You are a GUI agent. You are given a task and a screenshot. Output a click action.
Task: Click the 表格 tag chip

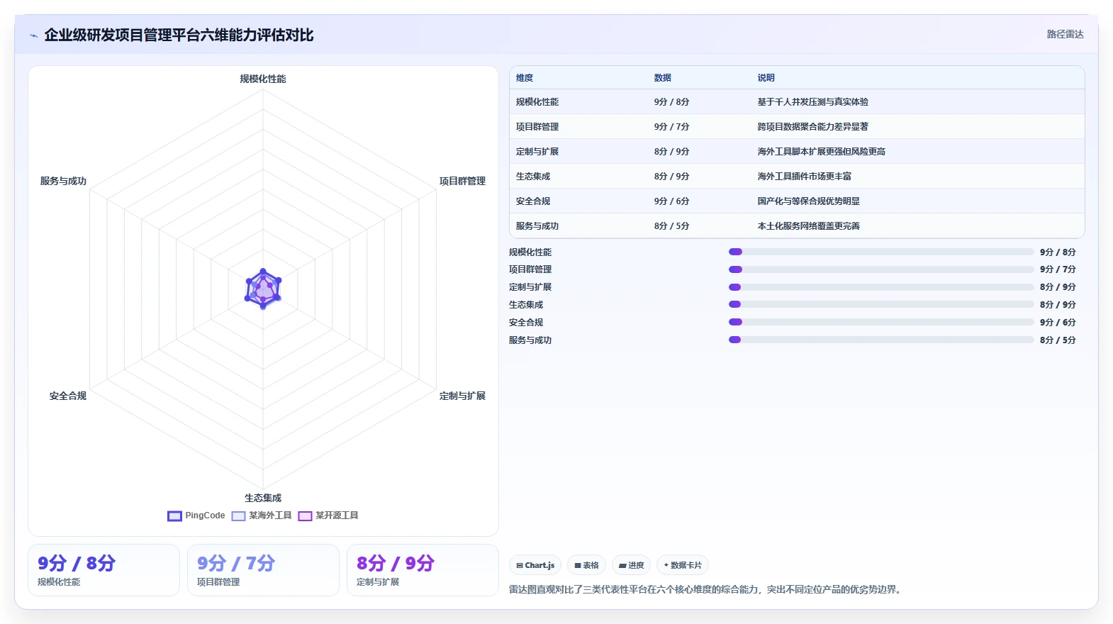tap(586, 565)
